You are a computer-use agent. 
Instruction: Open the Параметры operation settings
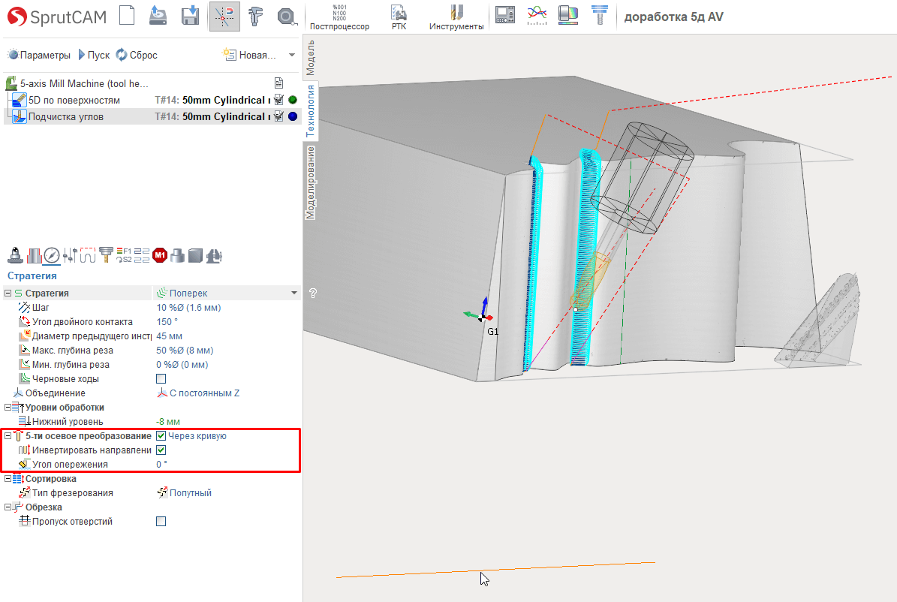(39, 55)
